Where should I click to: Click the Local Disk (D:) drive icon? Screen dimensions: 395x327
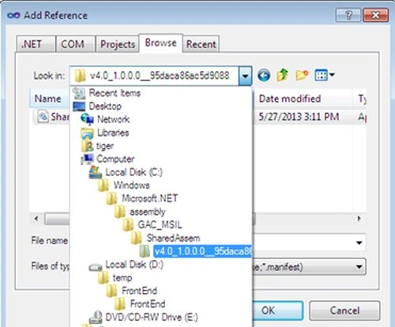(x=96, y=267)
